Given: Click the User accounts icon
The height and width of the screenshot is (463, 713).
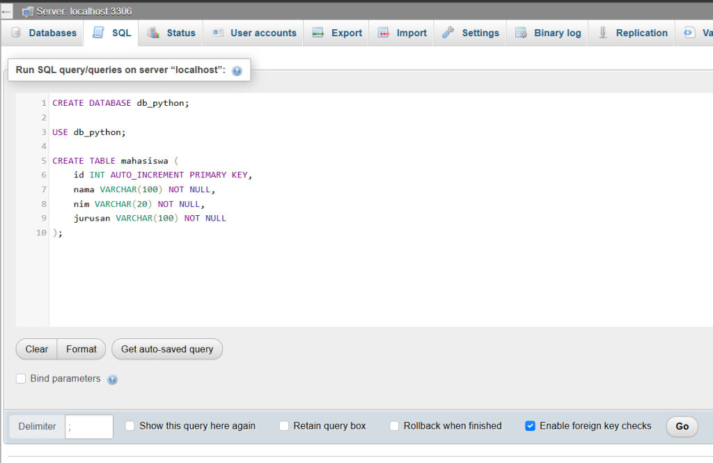Looking at the screenshot, I should tap(218, 33).
